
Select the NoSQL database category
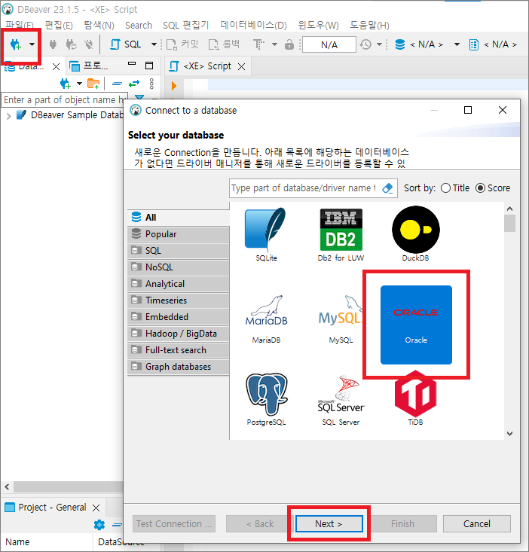coord(178,267)
